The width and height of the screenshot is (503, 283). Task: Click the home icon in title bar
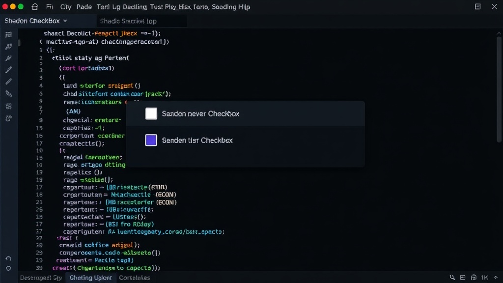[35, 7]
